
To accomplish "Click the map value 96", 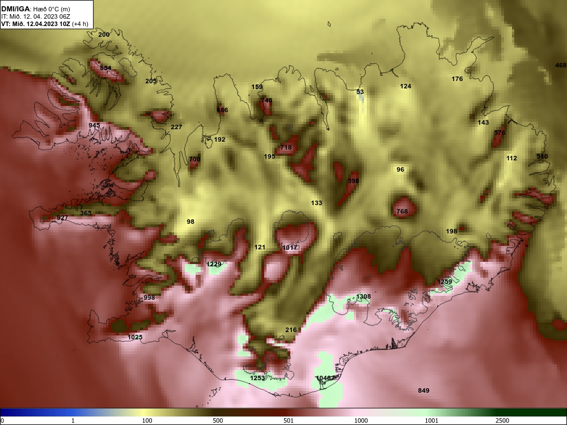I will [400, 169].
